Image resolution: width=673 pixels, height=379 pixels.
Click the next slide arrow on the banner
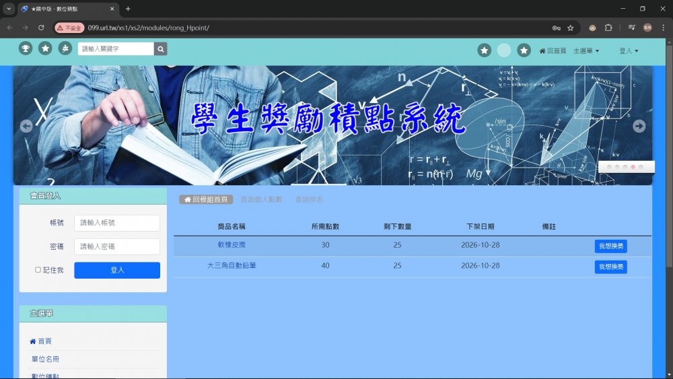pyautogui.click(x=639, y=126)
